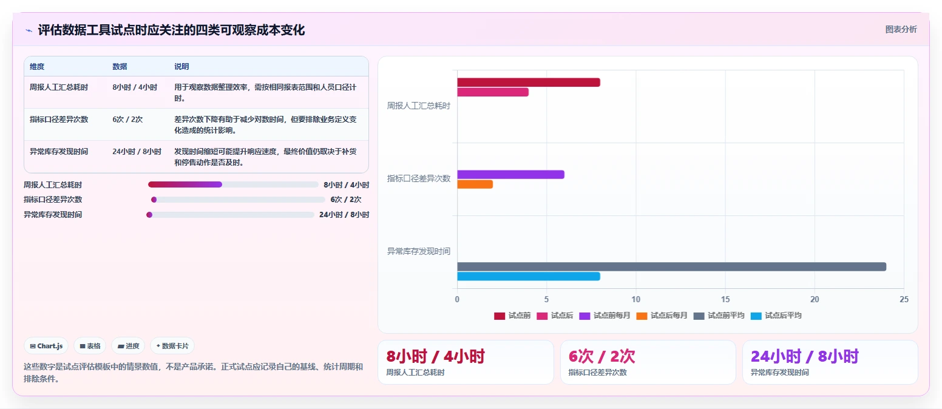Toggle the 试点前平均 legend entry
942x409 pixels.
coord(719,316)
